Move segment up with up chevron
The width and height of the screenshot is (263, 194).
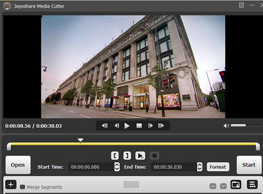(213, 186)
